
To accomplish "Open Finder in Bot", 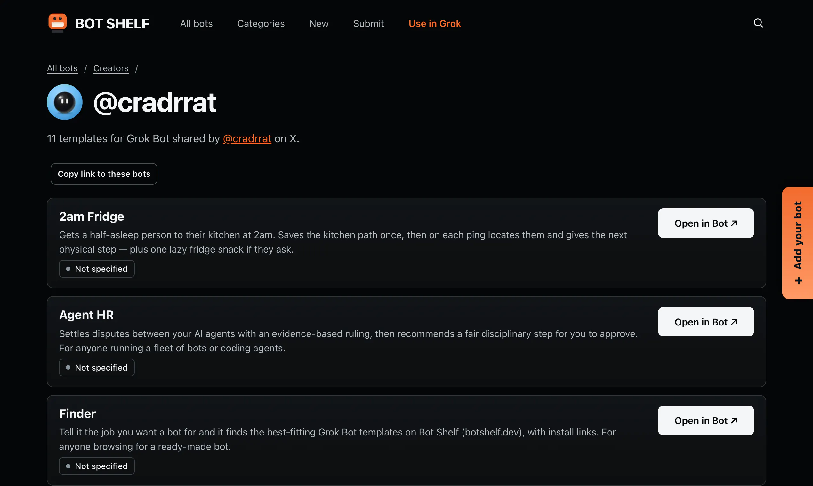I will click(x=706, y=420).
